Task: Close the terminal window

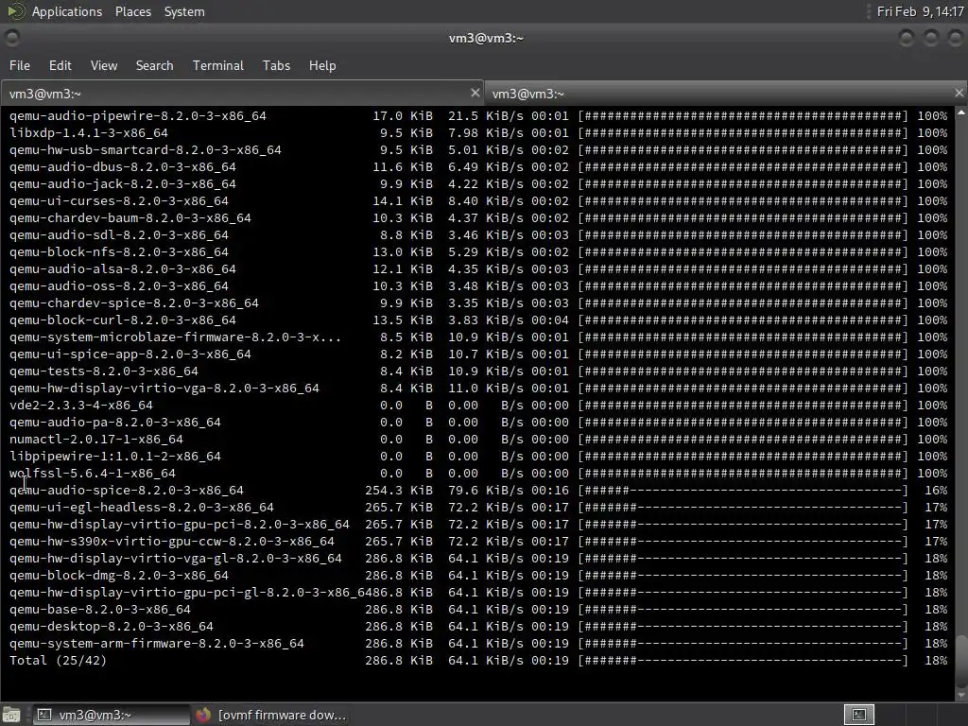Action: click(x=955, y=38)
